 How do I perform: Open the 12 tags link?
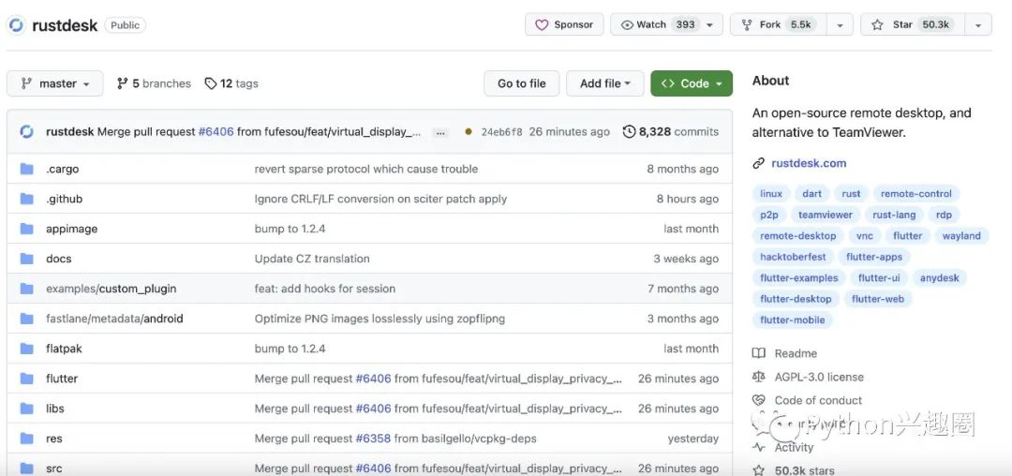[231, 83]
